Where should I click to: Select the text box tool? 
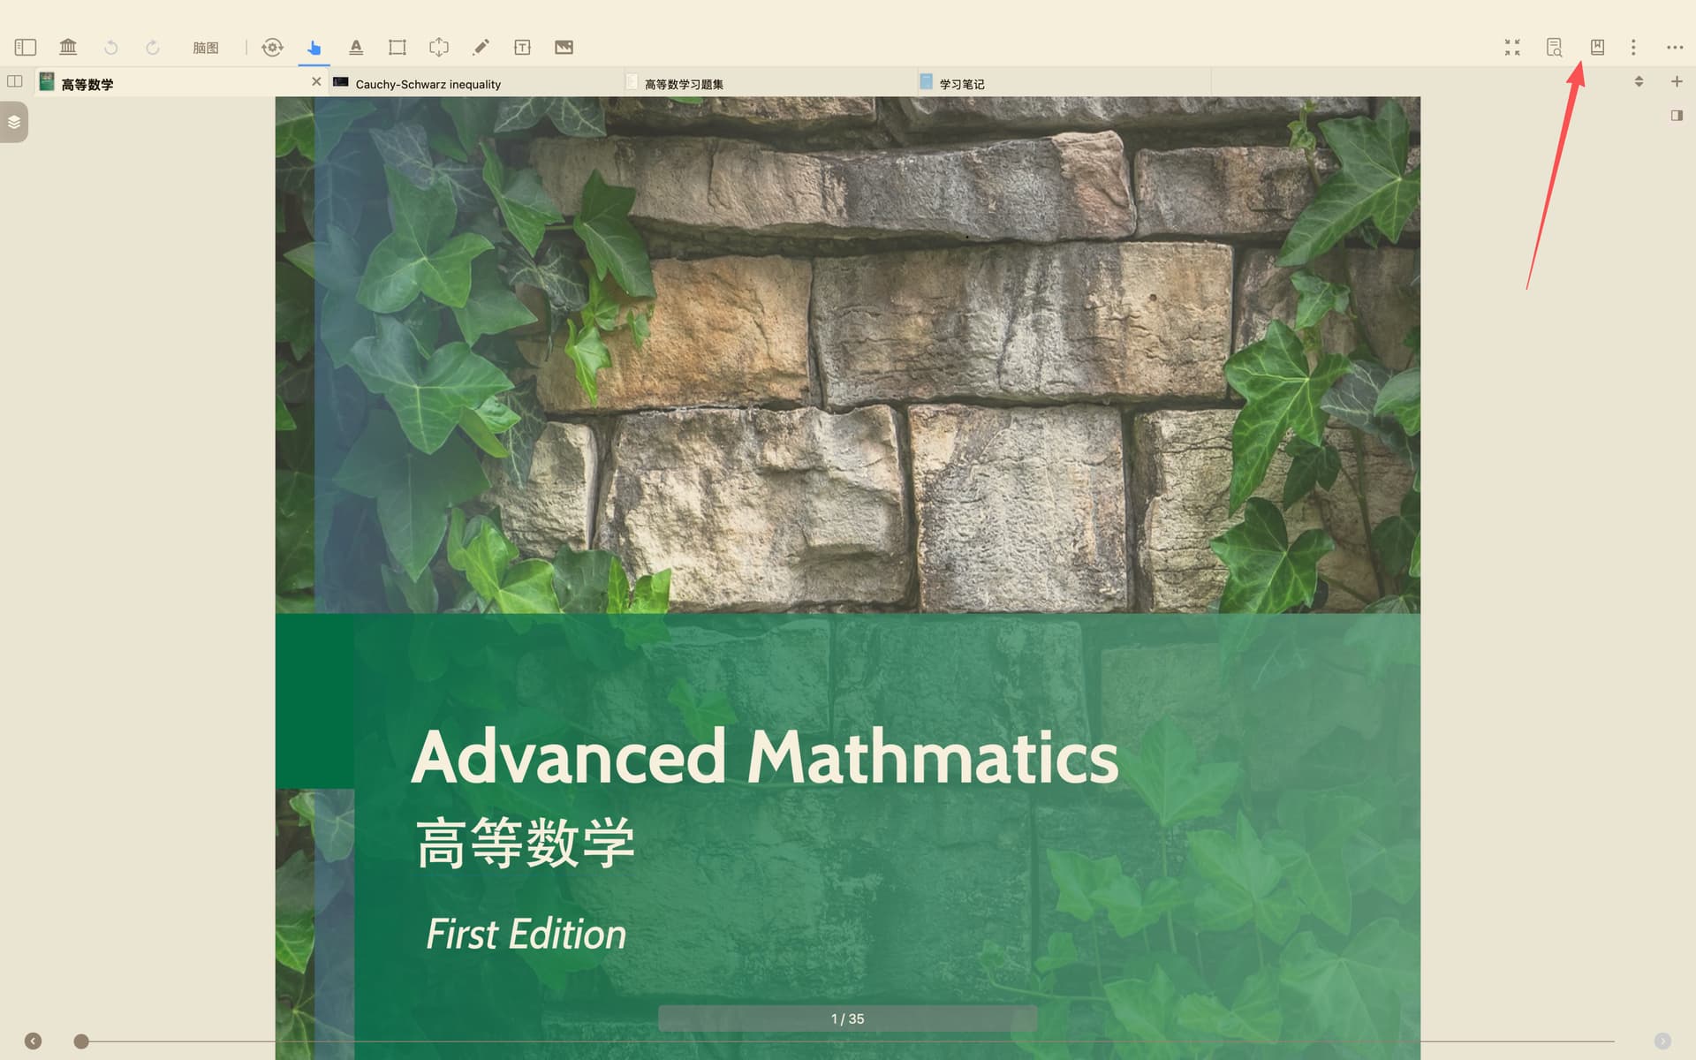pyautogui.click(x=522, y=48)
